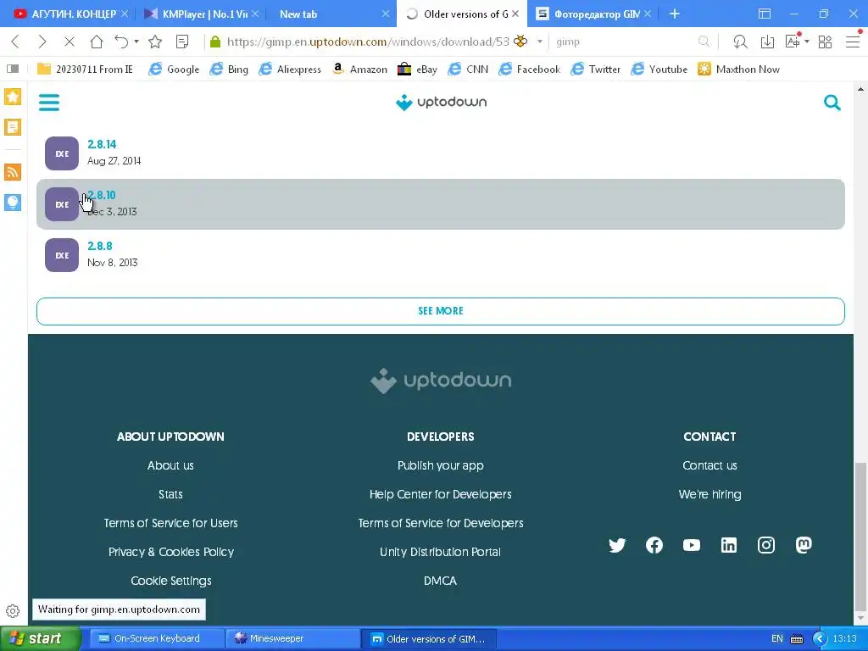The width and height of the screenshot is (868, 651).
Task: Open the About us footer link
Action: coord(170,465)
